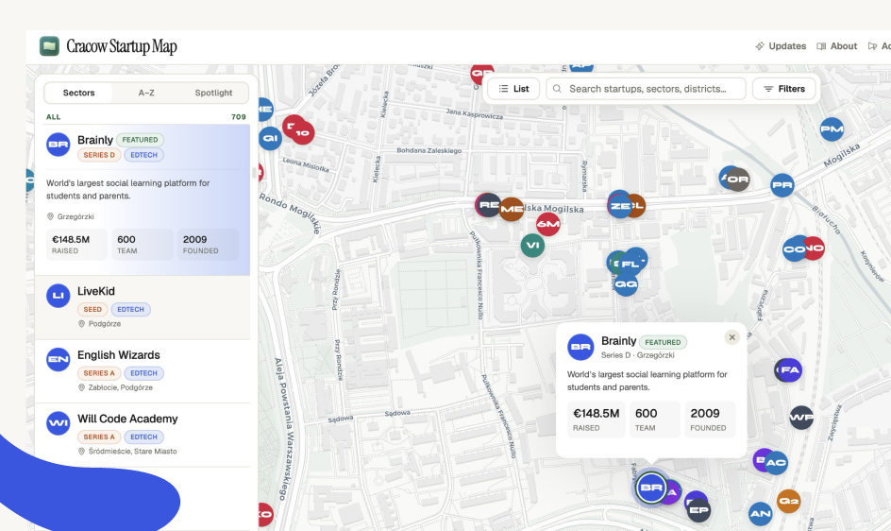Focus the Search startups input field
The image size is (891, 531).
[647, 89]
